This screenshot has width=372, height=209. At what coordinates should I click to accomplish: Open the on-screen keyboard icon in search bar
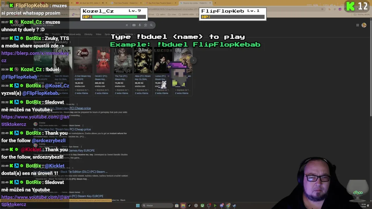pyautogui.click(x=134, y=25)
